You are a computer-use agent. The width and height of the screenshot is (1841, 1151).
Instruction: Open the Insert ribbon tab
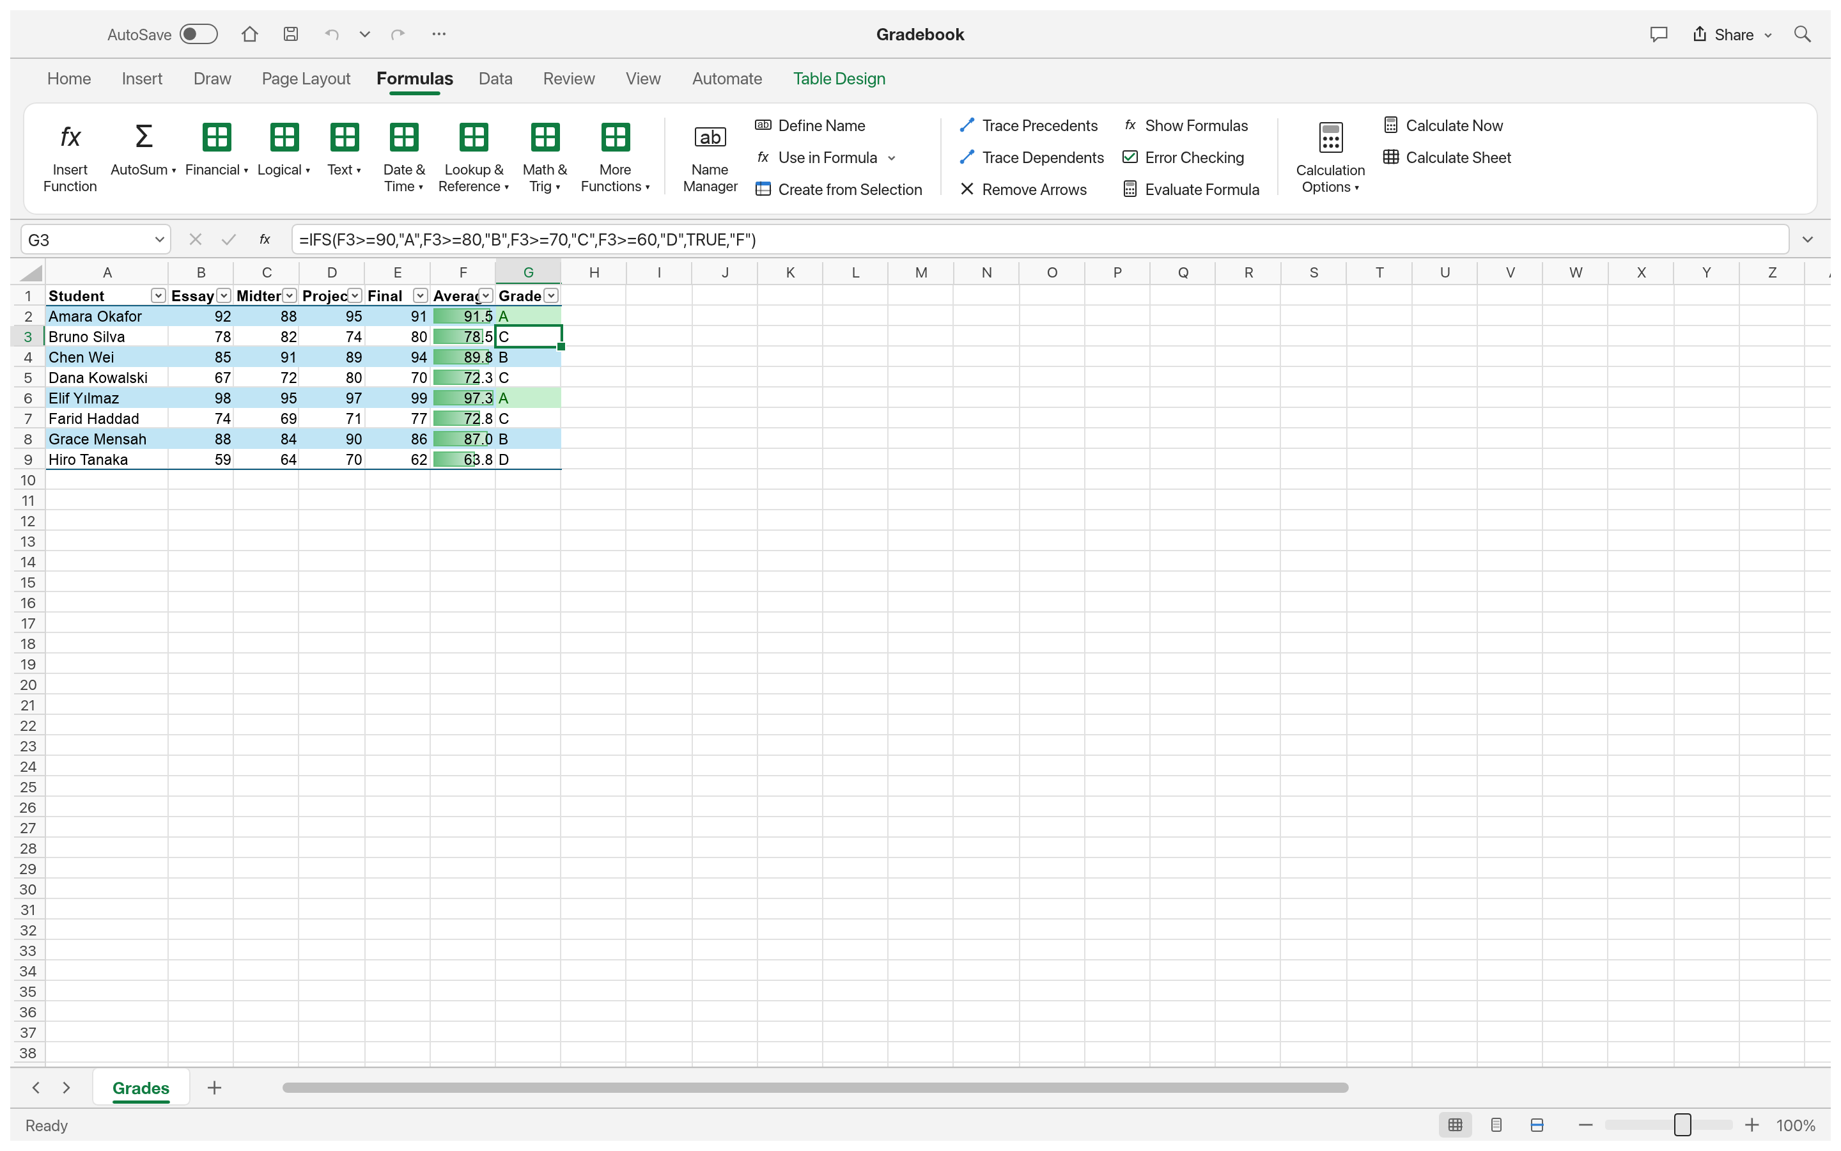coord(143,79)
